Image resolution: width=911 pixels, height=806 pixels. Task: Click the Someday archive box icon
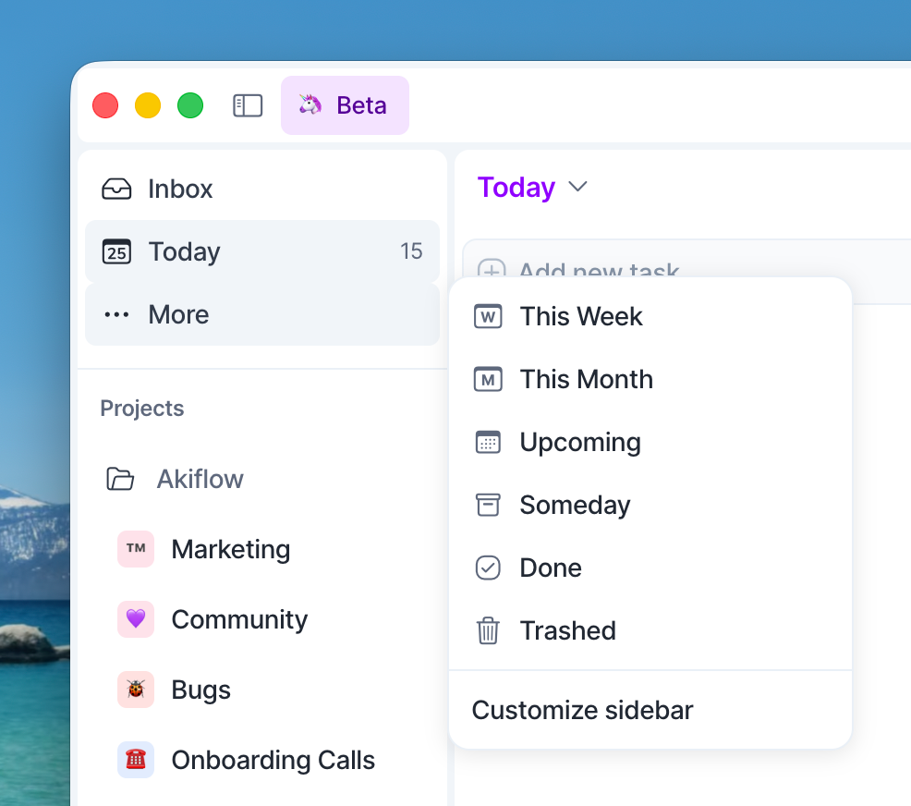(488, 505)
